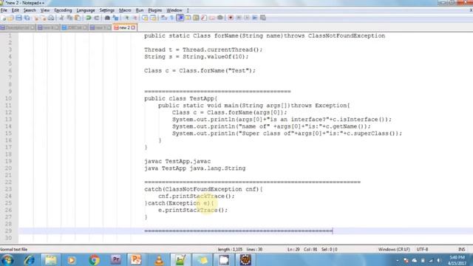Open the Edit menu
Viewport: 473px width, 266px height.
pyautogui.click(x=15, y=10)
